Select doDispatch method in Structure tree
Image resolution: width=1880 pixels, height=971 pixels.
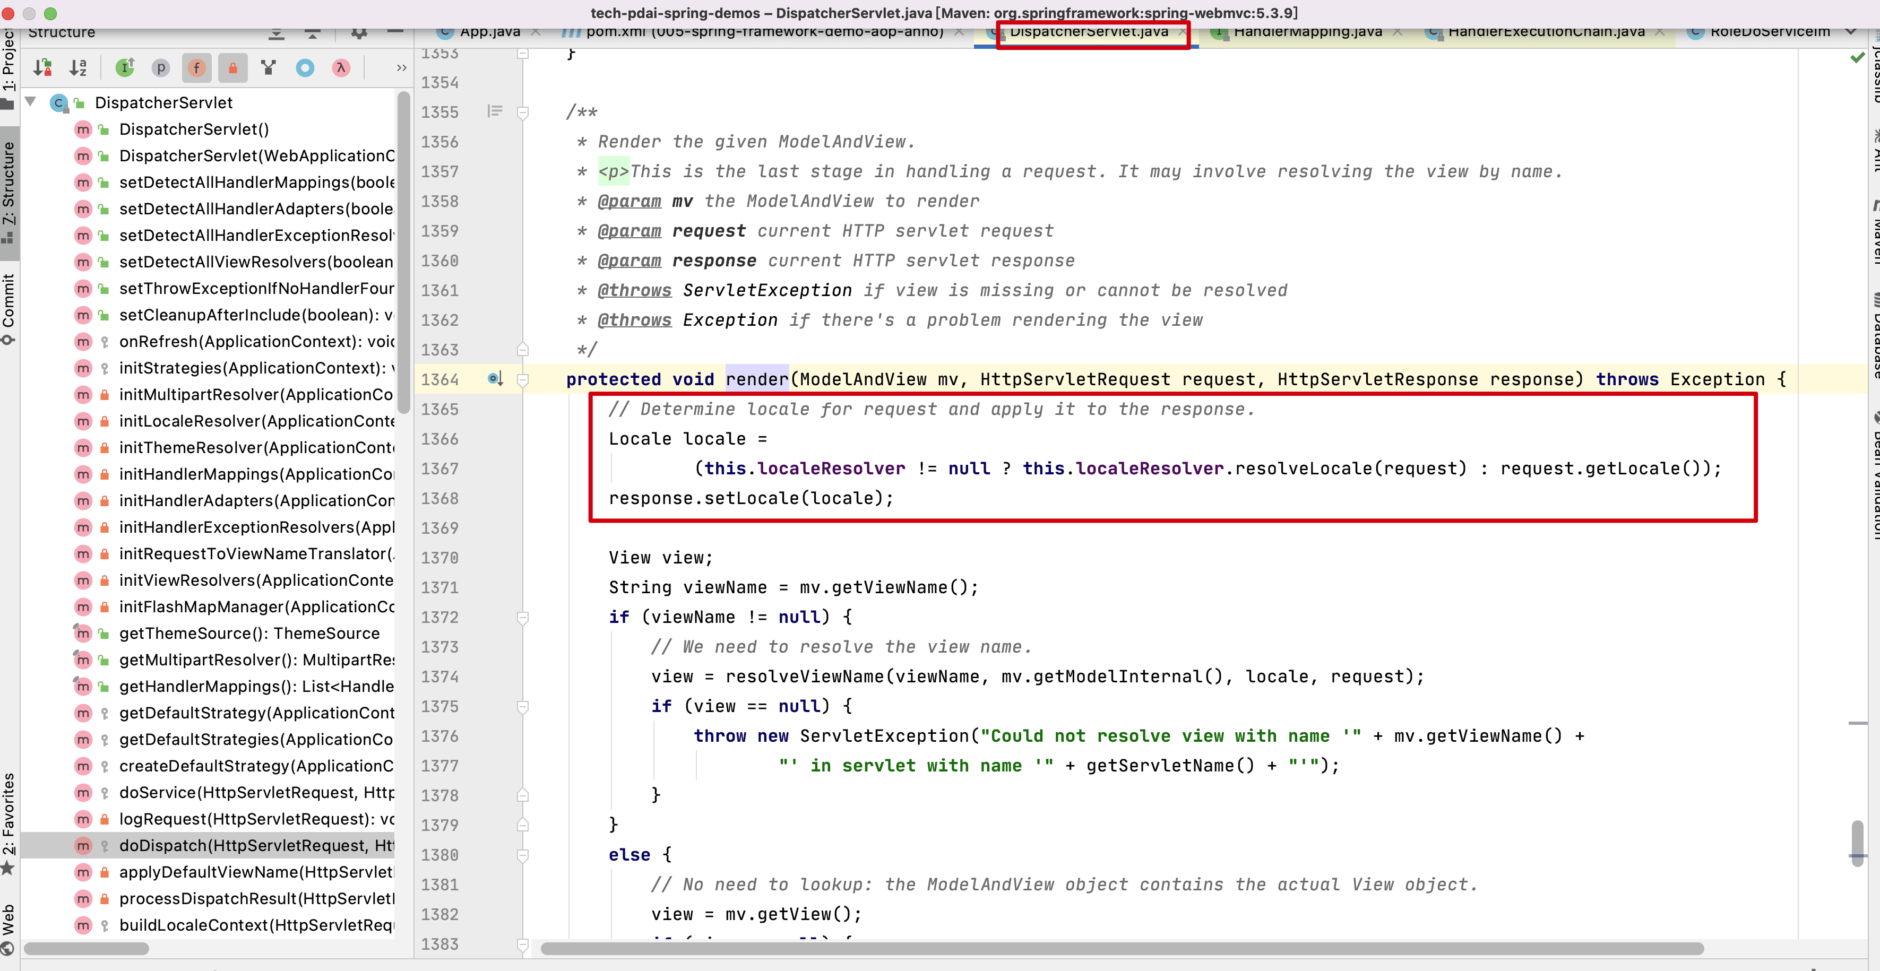(x=255, y=846)
